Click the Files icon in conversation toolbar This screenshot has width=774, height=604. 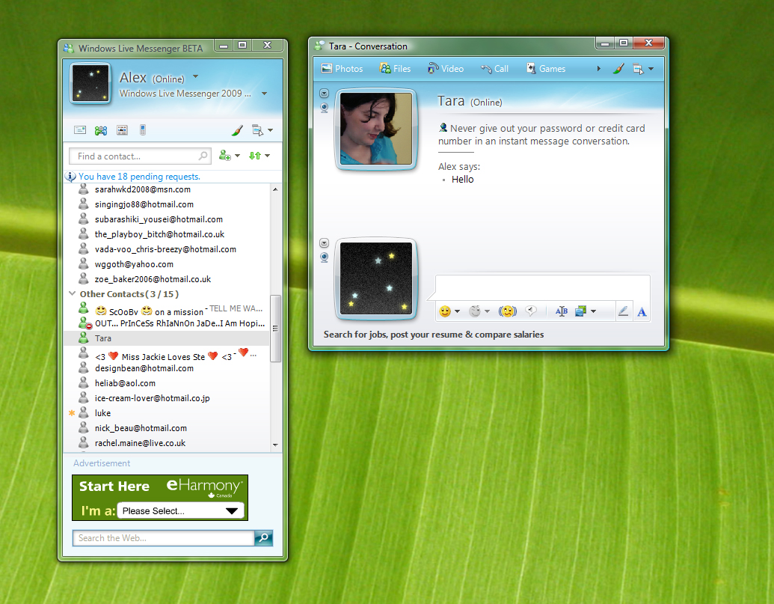pyautogui.click(x=395, y=68)
